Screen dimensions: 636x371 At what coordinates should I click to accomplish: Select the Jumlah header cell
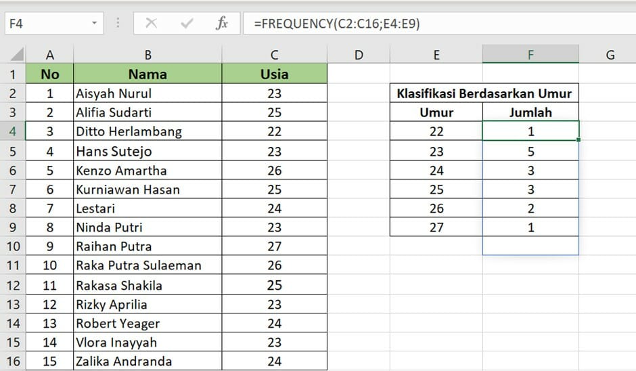point(530,112)
